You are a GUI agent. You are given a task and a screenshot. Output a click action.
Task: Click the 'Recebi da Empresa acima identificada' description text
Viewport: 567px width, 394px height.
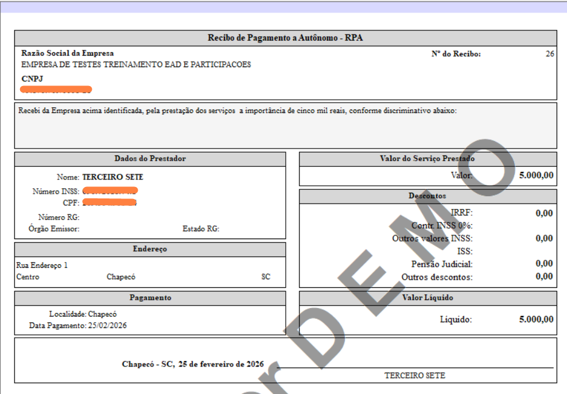(238, 111)
